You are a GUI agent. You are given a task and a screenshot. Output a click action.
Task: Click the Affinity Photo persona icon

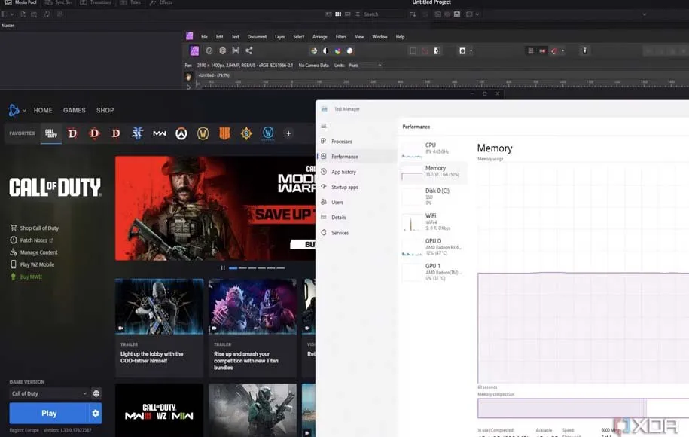coord(194,51)
